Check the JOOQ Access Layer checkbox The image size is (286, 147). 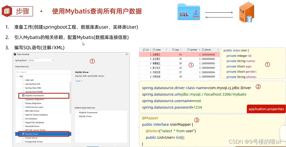[x=23, y=107]
